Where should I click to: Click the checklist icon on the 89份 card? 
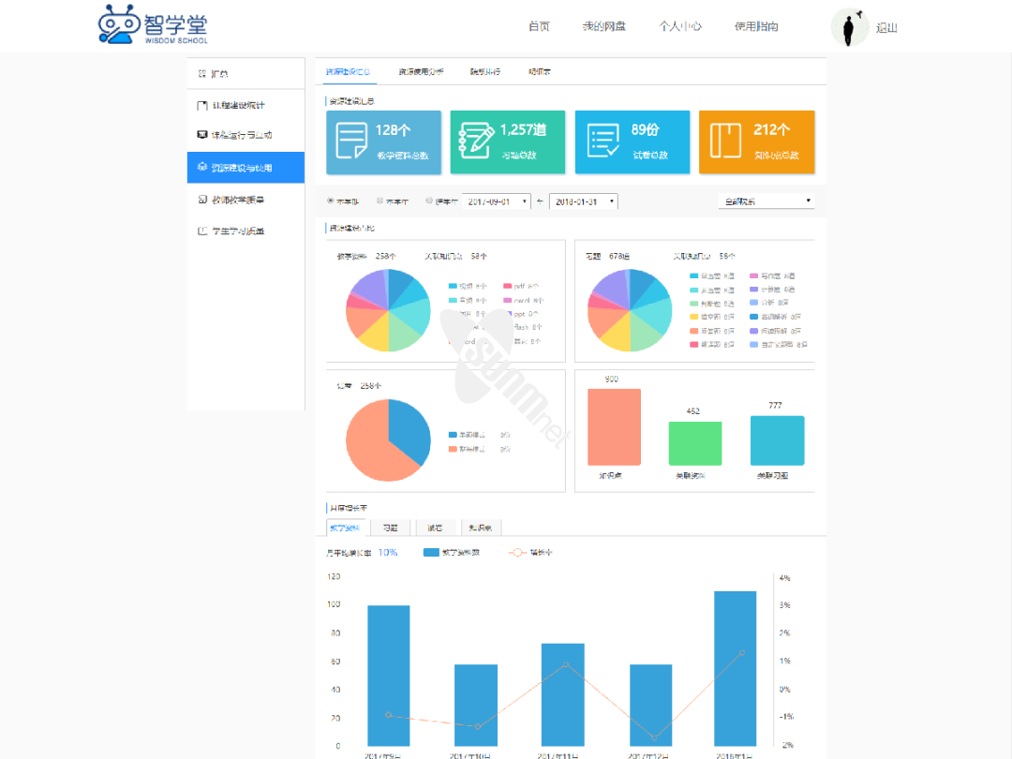[602, 141]
